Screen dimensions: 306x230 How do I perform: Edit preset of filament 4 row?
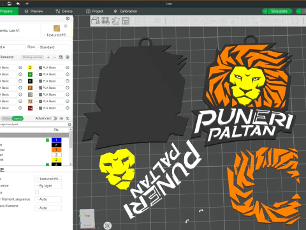(x=68, y=74)
